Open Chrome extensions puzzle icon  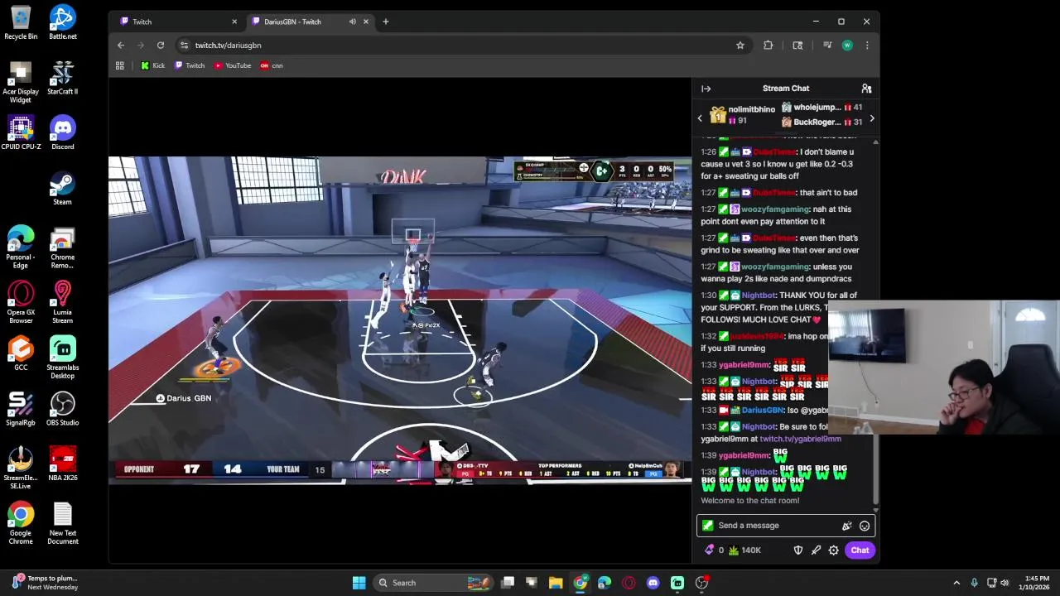(x=768, y=46)
